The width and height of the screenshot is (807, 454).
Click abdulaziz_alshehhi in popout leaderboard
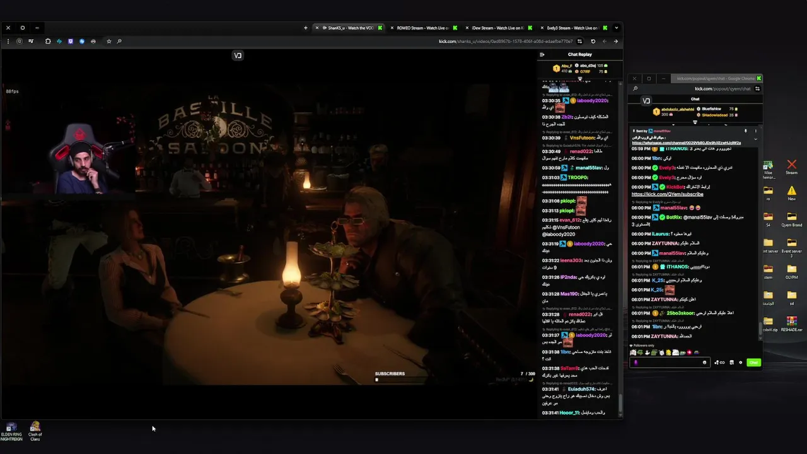(x=678, y=109)
